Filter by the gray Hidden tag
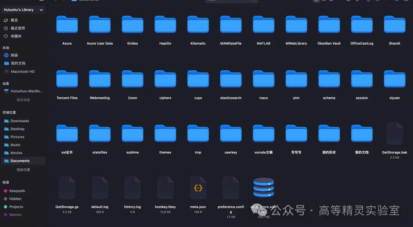413x227 pixels. click(13, 199)
